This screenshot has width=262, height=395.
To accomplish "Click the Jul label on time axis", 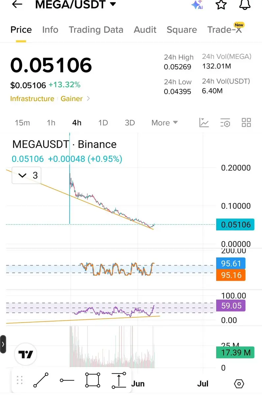I will (203, 383).
